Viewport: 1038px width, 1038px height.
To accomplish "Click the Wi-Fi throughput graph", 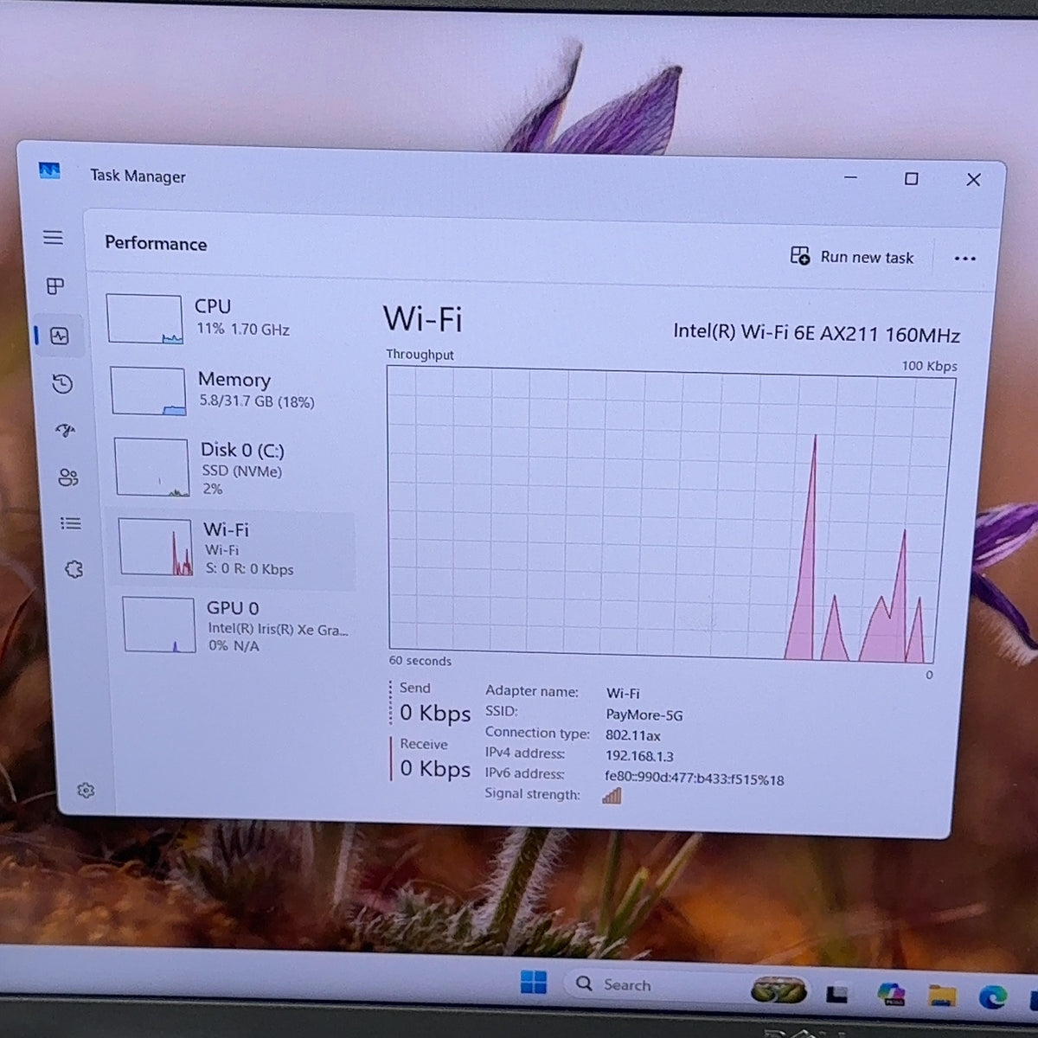I will click(671, 515).
